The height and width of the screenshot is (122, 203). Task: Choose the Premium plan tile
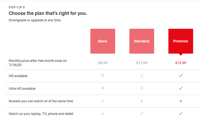tap(181, 41)
